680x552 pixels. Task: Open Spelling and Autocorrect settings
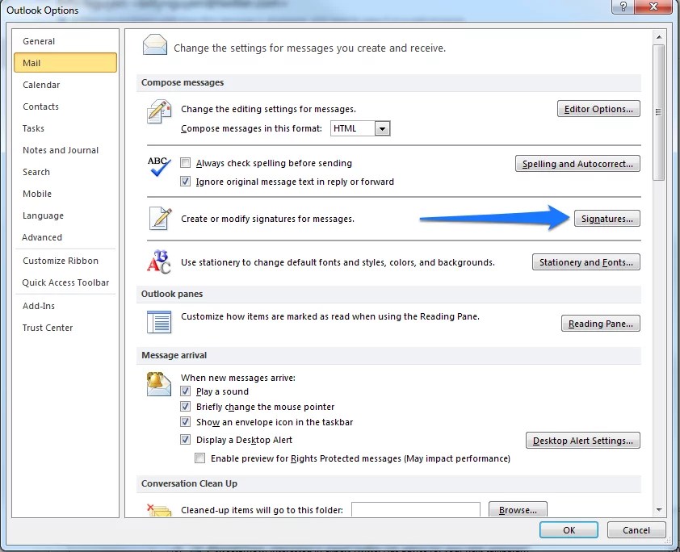pos(577,164)
